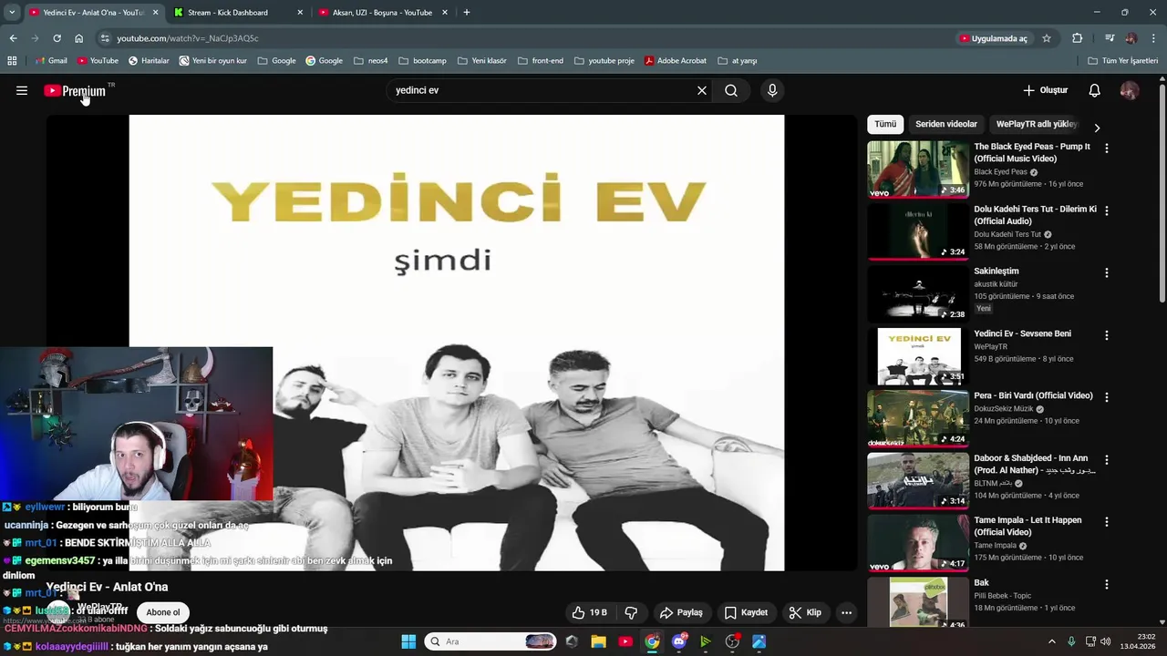Dislike the video
The width and height of the screenshot is (1167, 656).
[631, 612]
